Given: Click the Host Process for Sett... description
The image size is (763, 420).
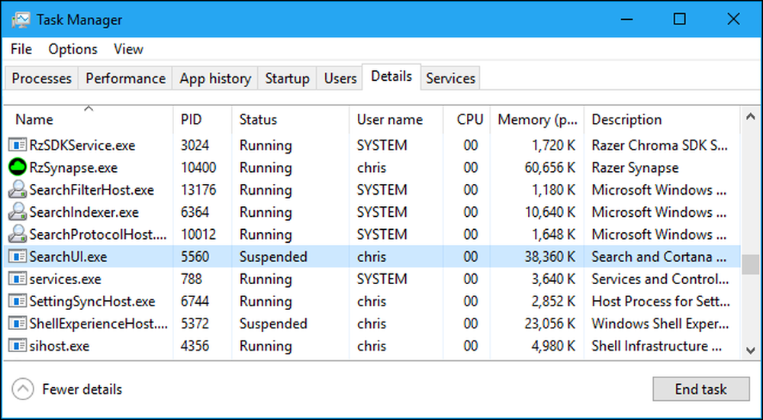Looking at the screenshot, I should pos(660,301).
